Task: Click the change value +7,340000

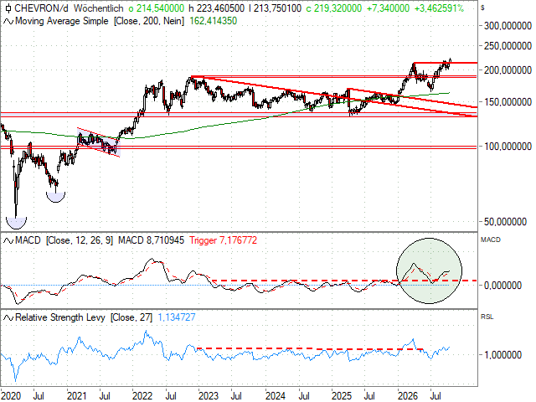Action: pyautogui.click(x=388, y=8)
